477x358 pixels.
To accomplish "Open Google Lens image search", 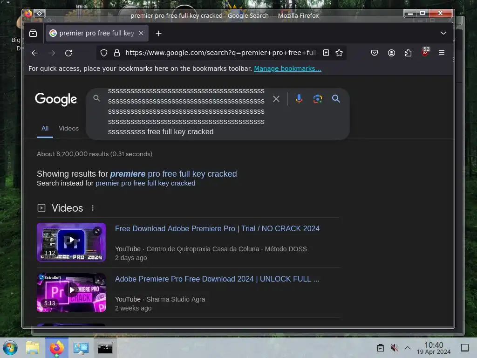I will tap(317, 99).
